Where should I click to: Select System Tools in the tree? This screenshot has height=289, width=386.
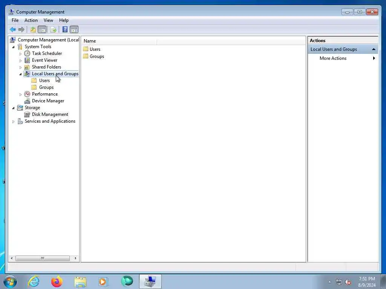38,47
